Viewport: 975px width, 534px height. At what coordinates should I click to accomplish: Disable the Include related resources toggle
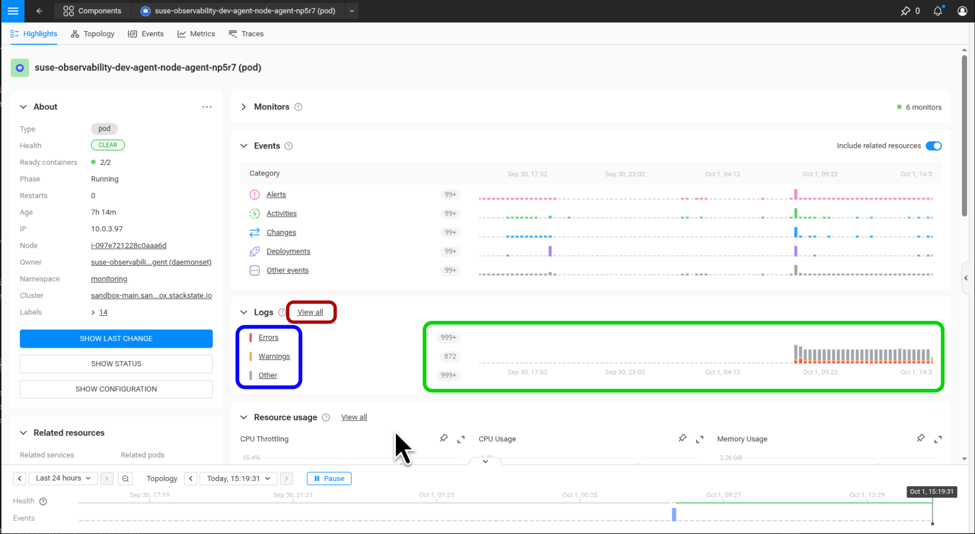point(934,146)
